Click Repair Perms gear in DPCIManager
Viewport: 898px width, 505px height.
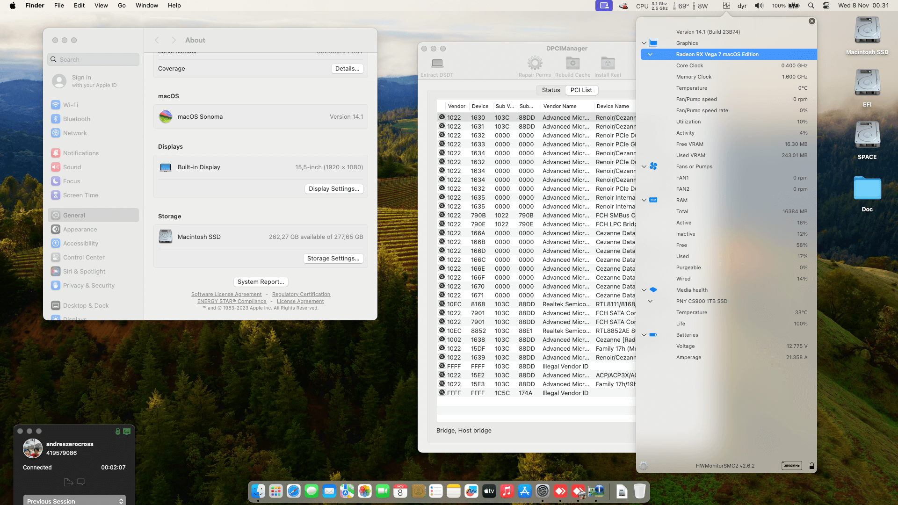535,67
